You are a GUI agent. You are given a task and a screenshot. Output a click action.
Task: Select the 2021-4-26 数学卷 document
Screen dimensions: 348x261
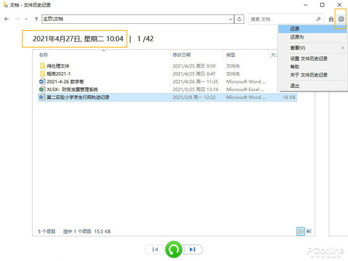[x=65, y=81]
